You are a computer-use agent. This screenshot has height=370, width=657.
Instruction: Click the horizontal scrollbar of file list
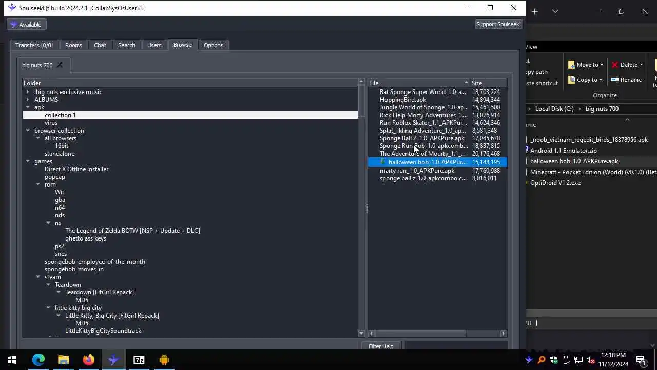[x=420, y=334]
